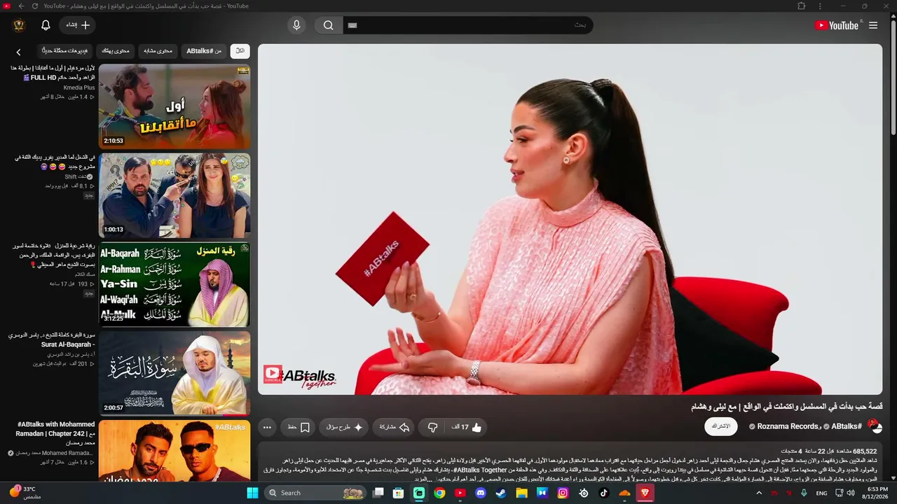Open the سورة البقرة thumbnail lasting 2:00:57

(x=174, y=373)
